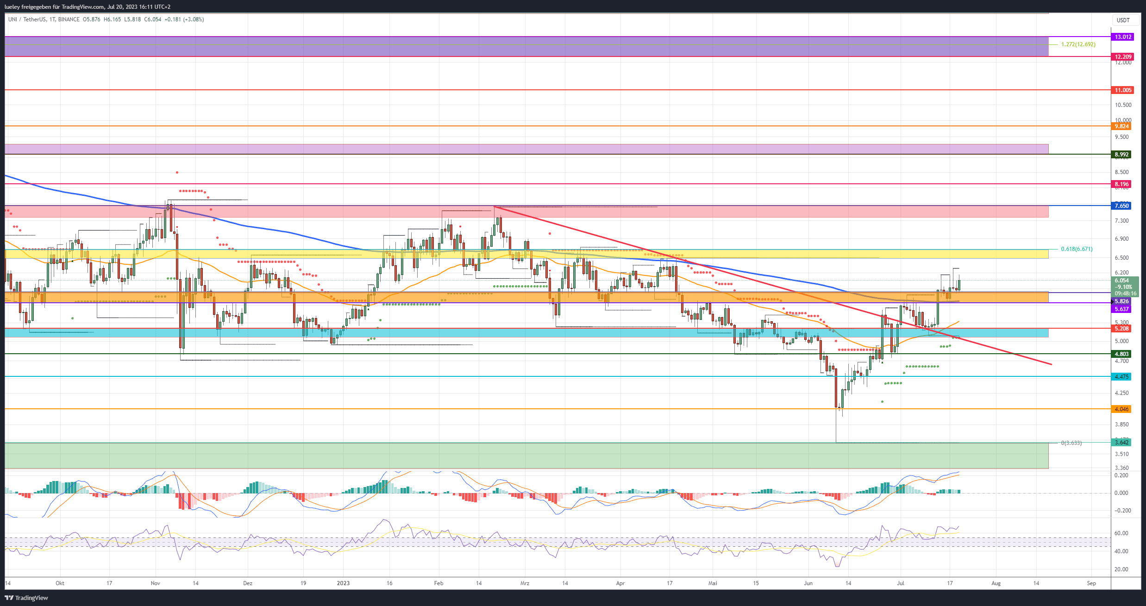1146x606 pixels.
Task: Click the 2023 year marker on time axis
Action: [343, 583]
